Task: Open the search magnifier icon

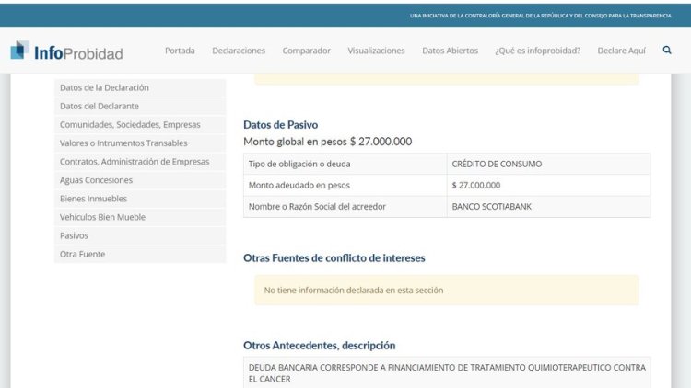Action: point(667,51)
